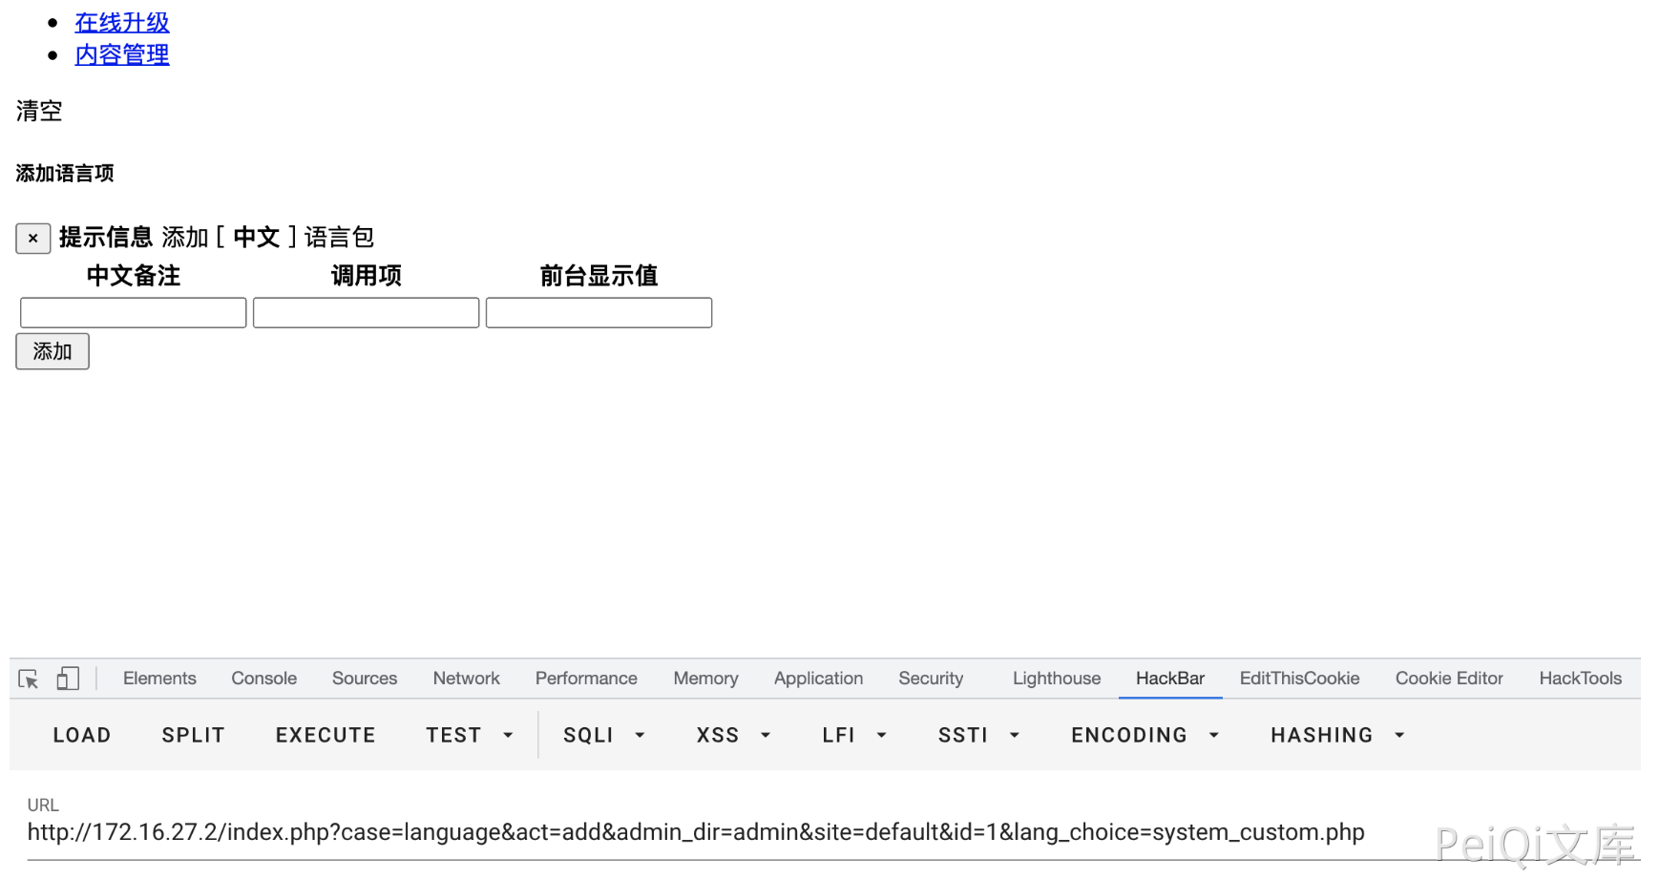This screenshot has height=879, width=1660.
Task: Click the inspect element picker icon
Action: pyautogui.click(x=29, y=679)
